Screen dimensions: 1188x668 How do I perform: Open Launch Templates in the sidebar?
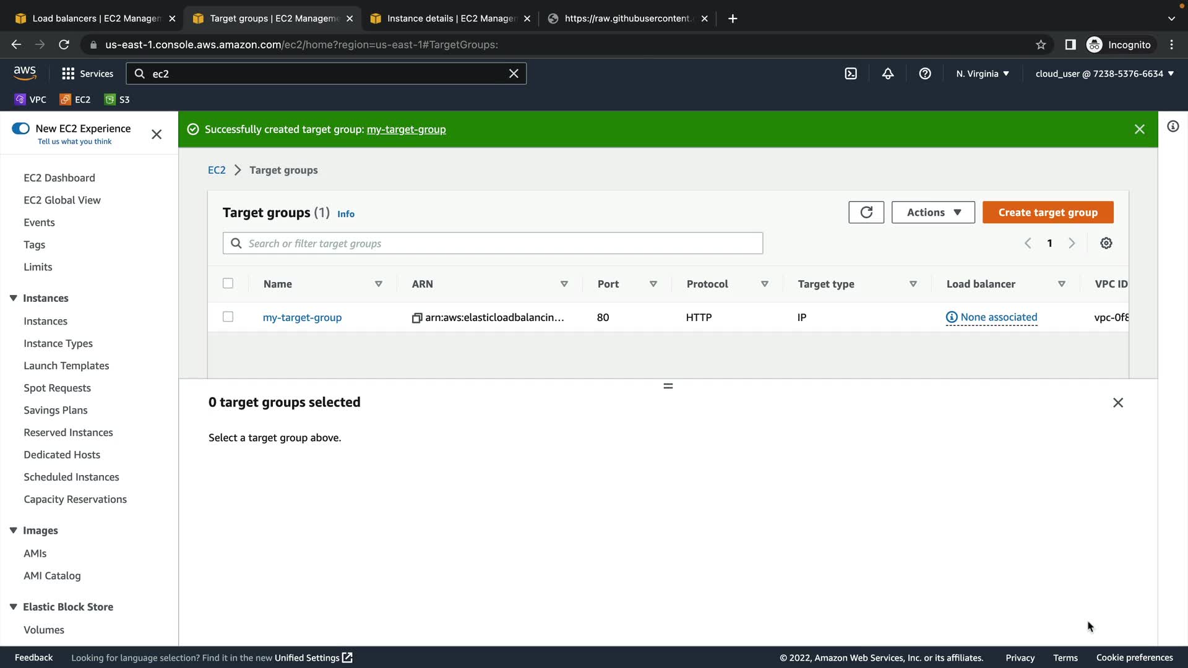tap(66, 366)
